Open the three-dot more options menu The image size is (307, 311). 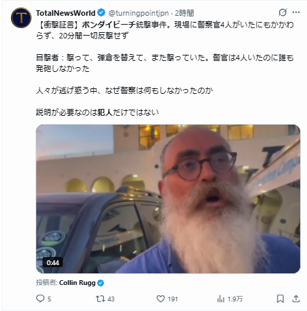(296, 12)
